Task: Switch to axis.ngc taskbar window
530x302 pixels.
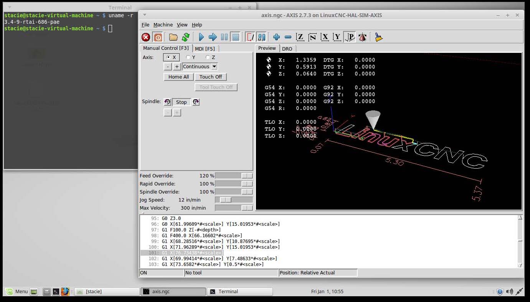Action: pos(173,292)
